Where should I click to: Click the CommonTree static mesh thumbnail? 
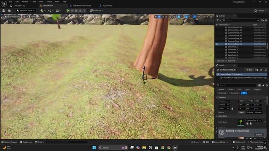(x=241, y=122)
